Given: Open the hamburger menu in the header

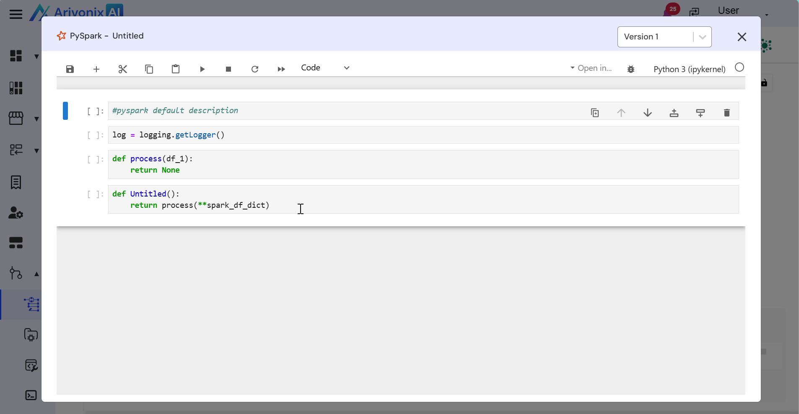Looking at the screenshot, I should click(x=16, y=15).
